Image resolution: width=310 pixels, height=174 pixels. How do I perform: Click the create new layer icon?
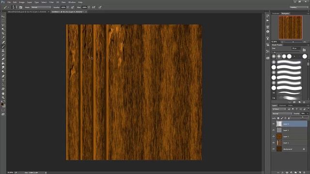(x=300, y=173)
